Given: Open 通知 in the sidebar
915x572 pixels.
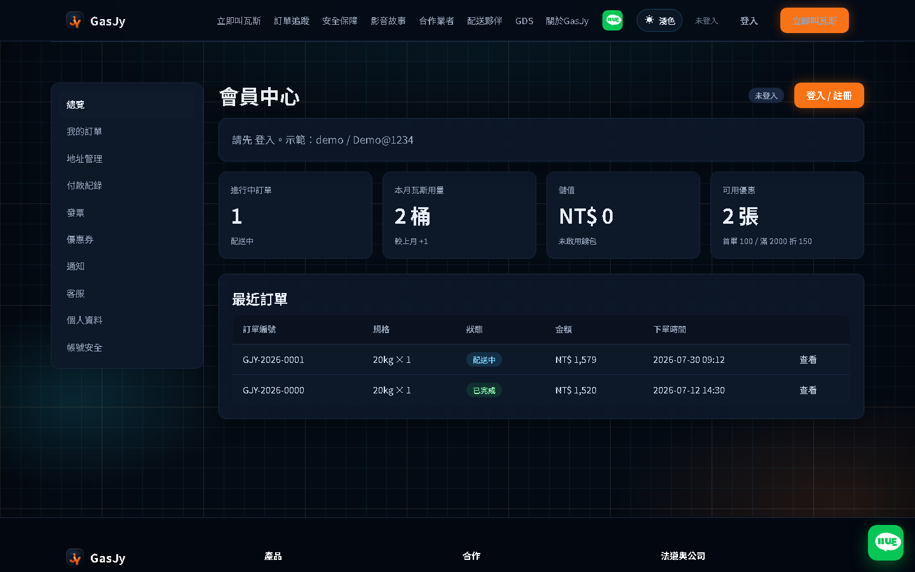Looking at the screenshot, I should (x=127, y=266).
